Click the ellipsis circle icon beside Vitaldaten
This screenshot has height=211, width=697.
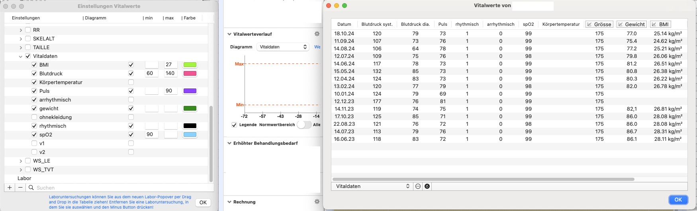(x=418, y=186)
